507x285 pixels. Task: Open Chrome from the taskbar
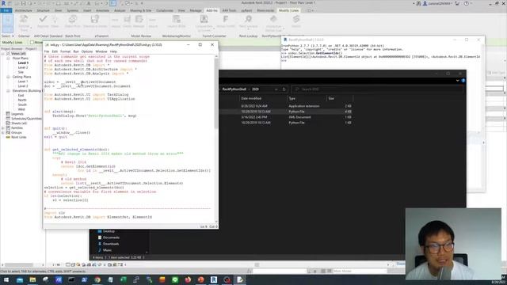coord(97,279)
